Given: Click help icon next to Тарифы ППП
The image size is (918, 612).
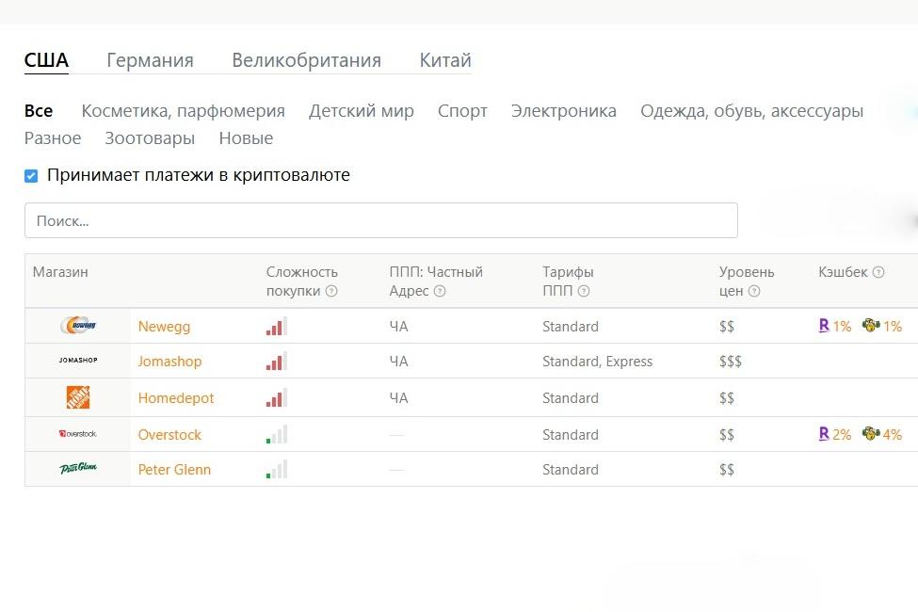Looking at the screenshot, I should [x=584, y=292].
